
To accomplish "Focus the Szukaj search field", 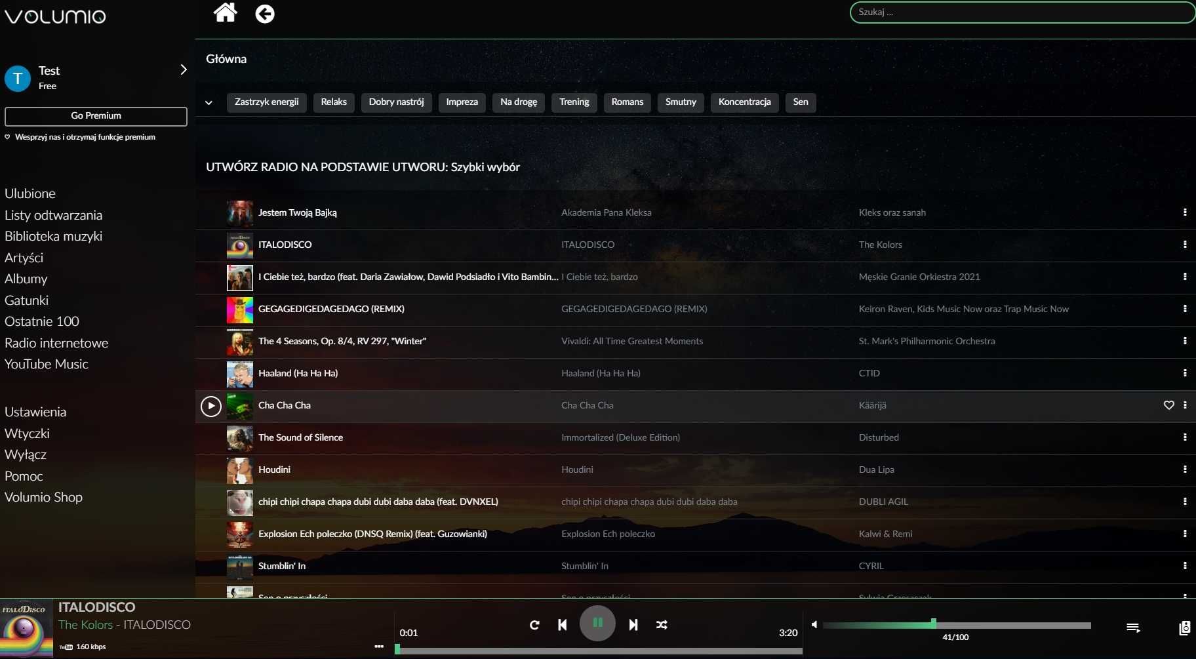I will tap(1022, 12).
